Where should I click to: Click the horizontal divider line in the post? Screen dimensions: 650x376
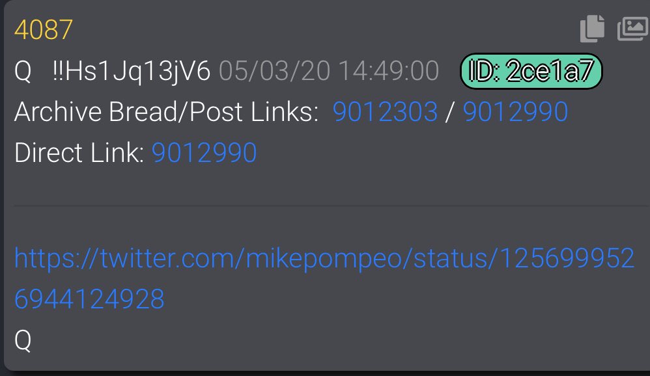tap(332, 206)
